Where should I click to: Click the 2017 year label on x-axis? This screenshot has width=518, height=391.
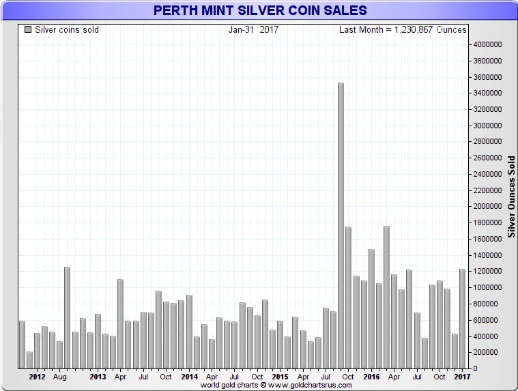click(x=462, y=377)
